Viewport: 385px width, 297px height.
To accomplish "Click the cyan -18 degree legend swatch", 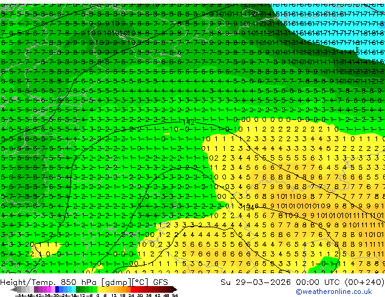I will 73,290.
